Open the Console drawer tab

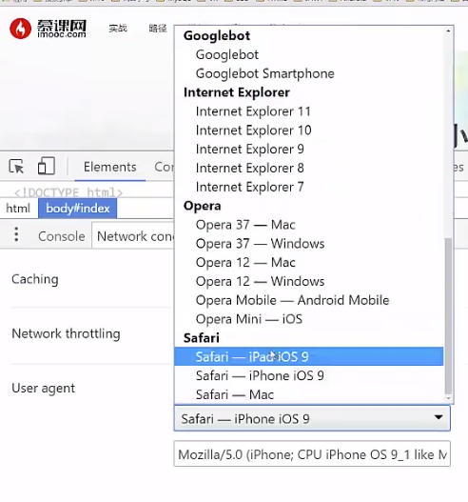62,236
